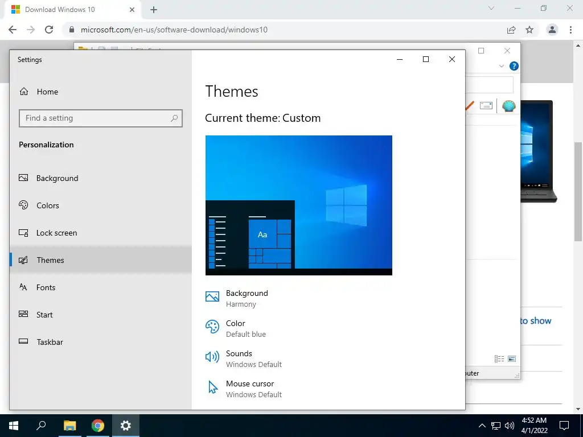Open network status tray icon

click(496, 426)
